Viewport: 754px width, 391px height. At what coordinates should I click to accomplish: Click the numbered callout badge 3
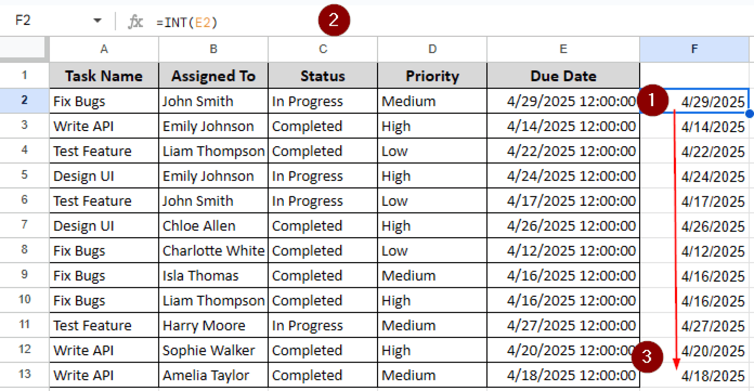pos(648,356)
